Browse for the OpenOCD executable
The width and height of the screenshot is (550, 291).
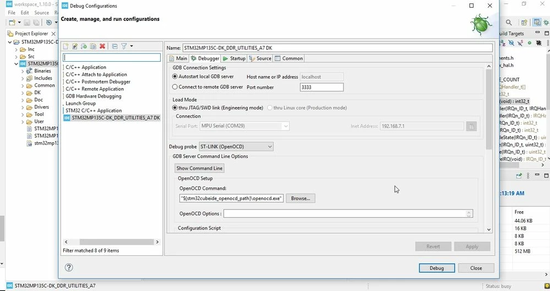coord(300,198)
